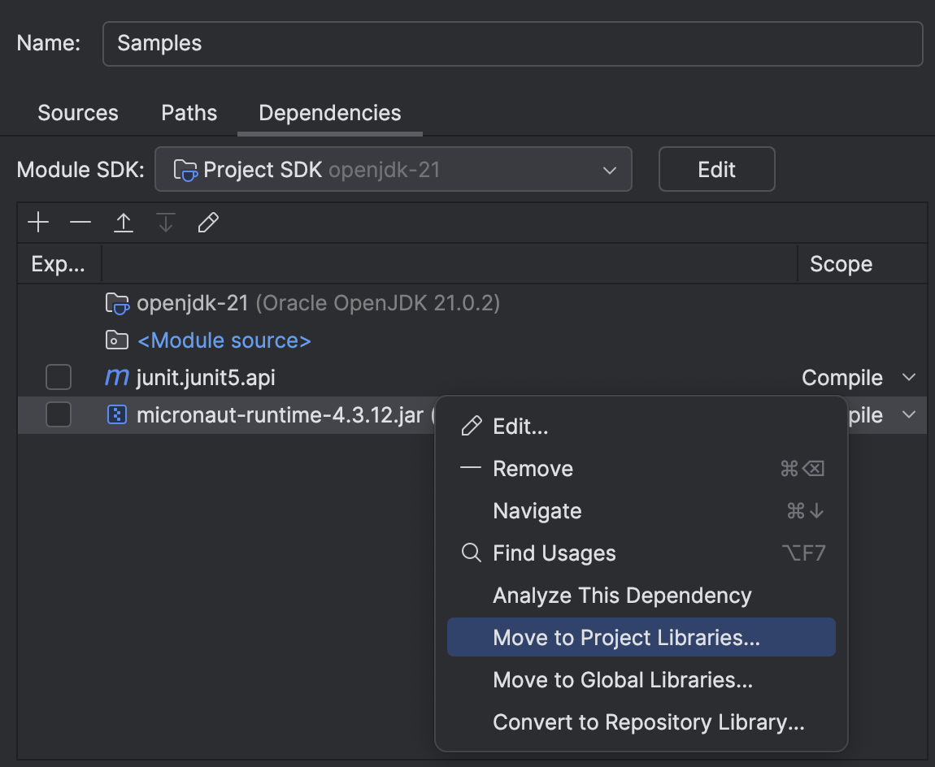Click the Edit pencil icon in the toolbar
Viewport: 935px width, 767px height.
pyautogui.click(x=208, y=222)
